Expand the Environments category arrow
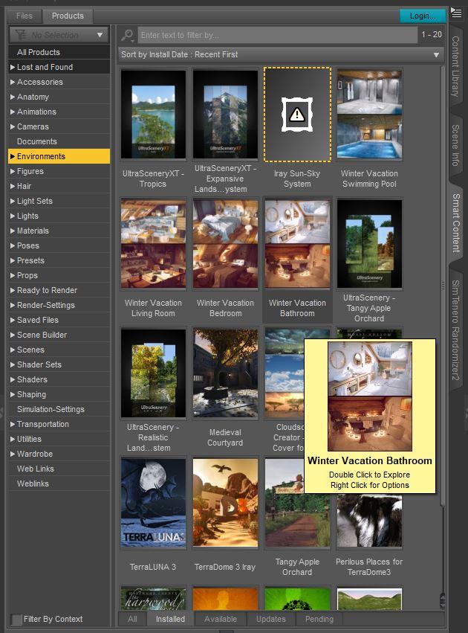 [13, 156]
